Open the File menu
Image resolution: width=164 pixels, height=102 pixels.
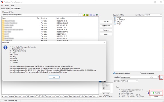click(2, 6)
